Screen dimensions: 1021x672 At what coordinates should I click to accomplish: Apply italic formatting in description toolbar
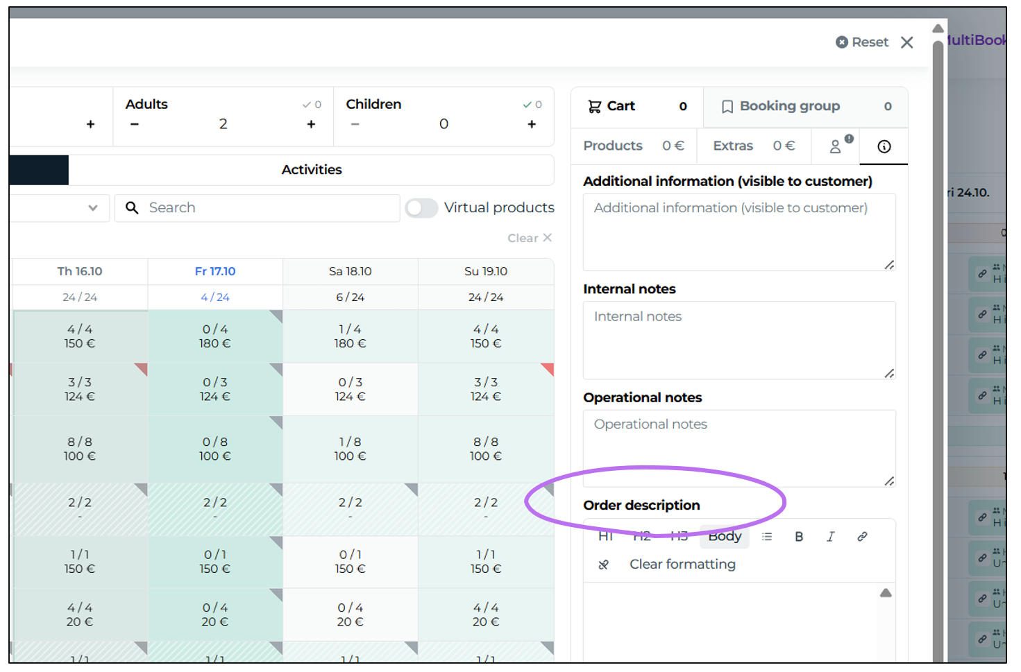coord(830,537)
